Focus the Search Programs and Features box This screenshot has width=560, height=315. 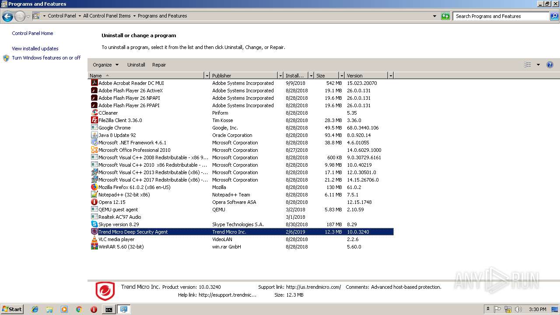(x=500, y=16)
